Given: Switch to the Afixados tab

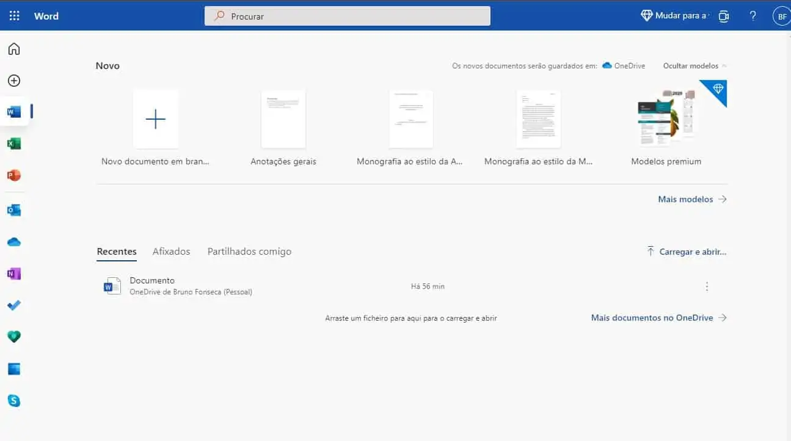Looking at the screenshot, I should (x=171, y=252).
